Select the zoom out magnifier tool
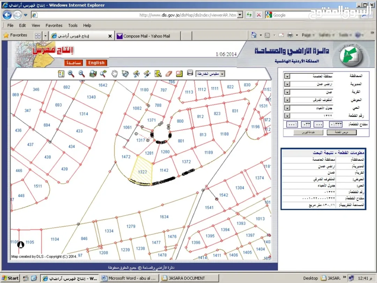377x283 pixels. pos(82,74)
